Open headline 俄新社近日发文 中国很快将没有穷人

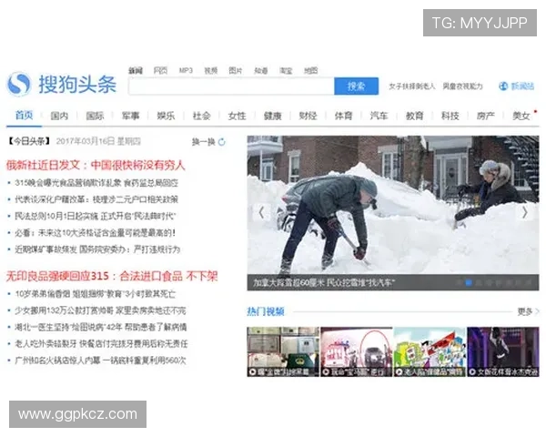(x=96, y=165)
